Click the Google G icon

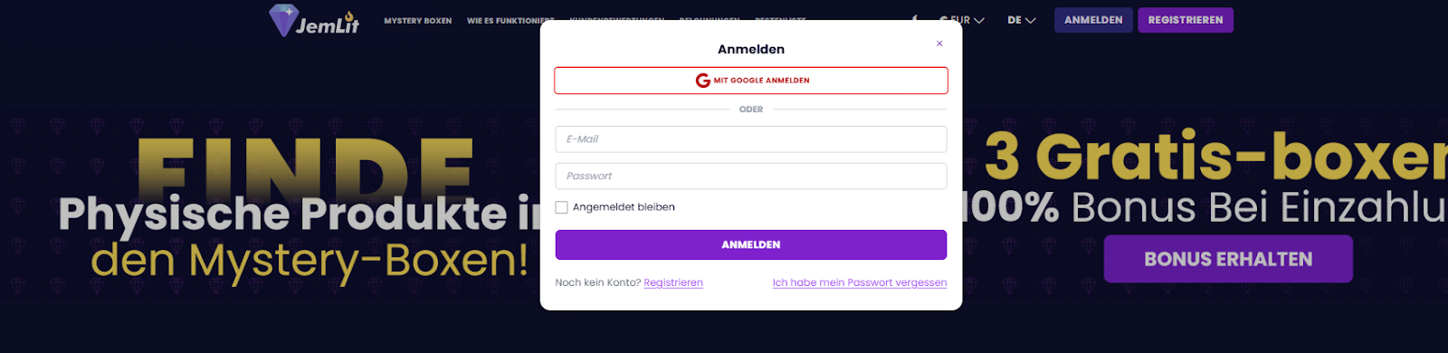click(702, 81)
